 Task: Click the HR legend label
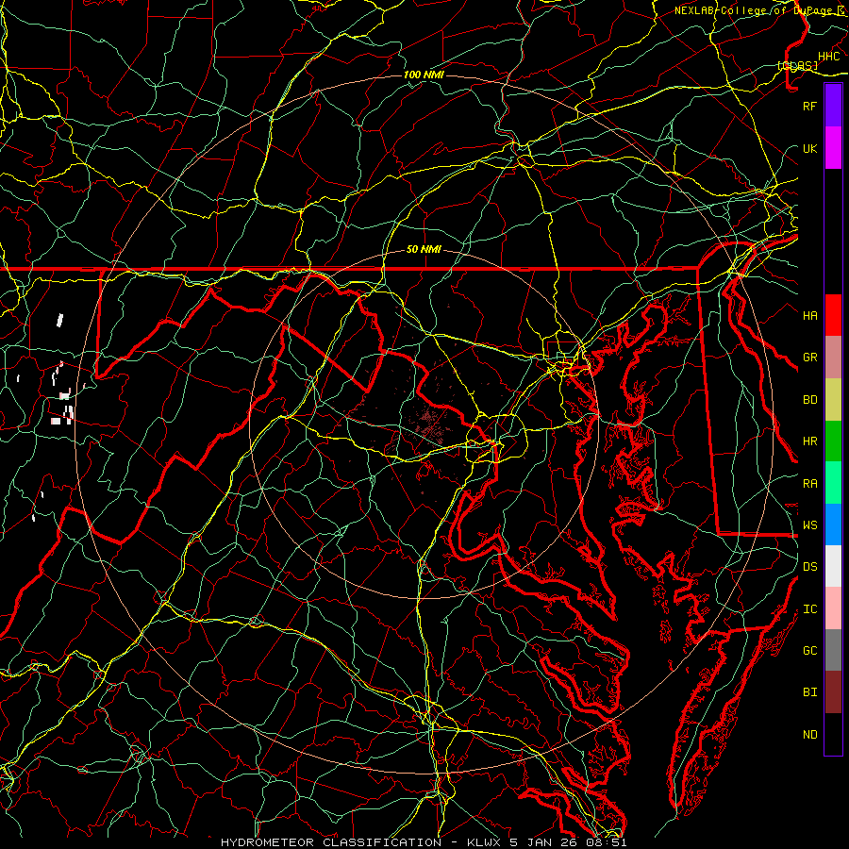point(810,441)
